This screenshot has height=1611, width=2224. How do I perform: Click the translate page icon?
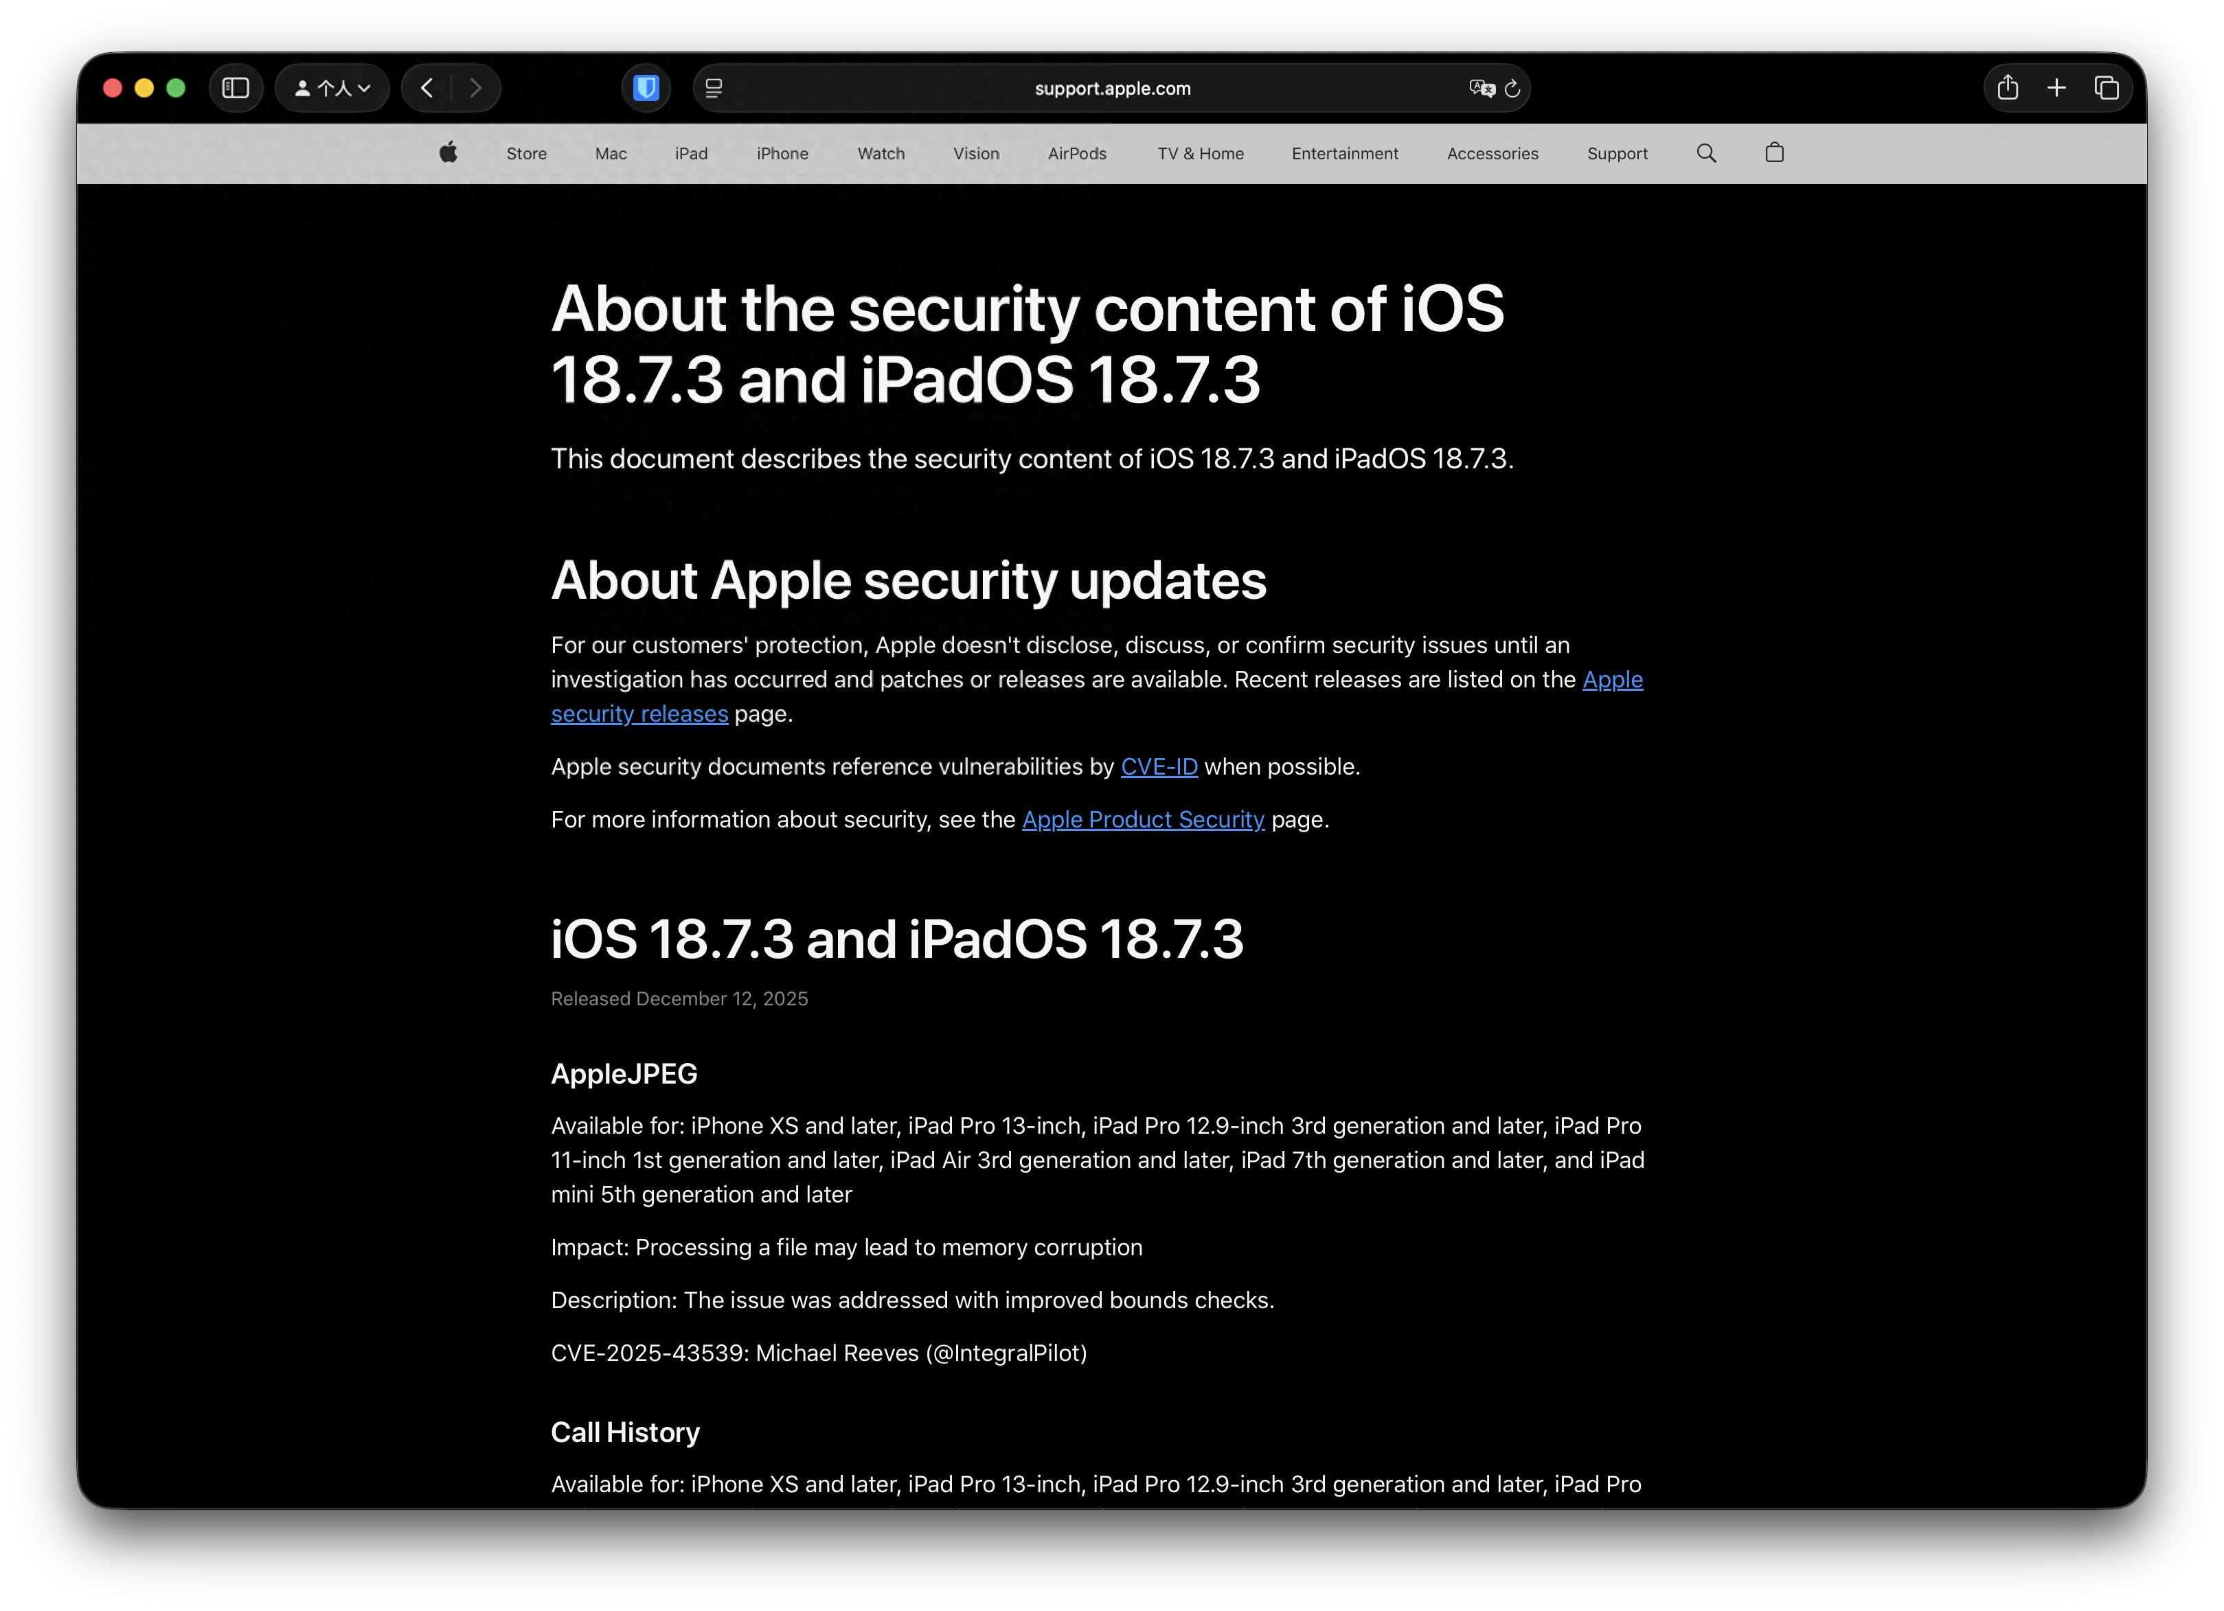(1479, 89)
